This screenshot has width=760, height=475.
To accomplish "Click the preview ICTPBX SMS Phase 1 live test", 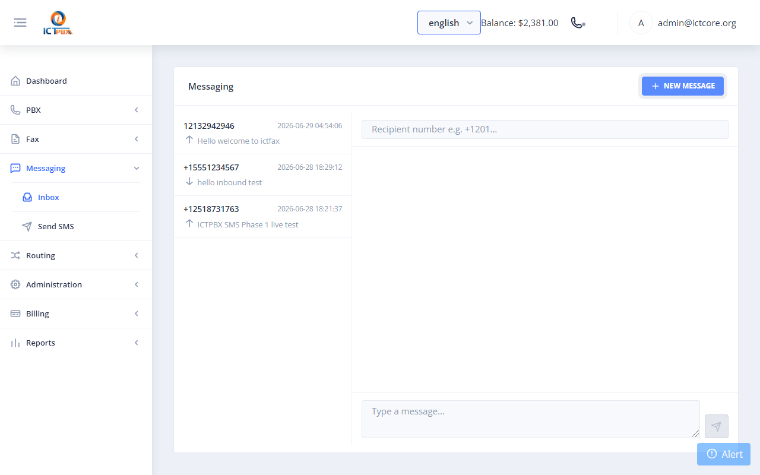I will click(x=248, y=224).
